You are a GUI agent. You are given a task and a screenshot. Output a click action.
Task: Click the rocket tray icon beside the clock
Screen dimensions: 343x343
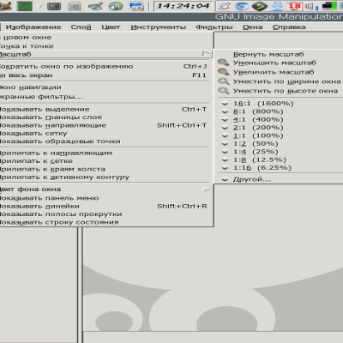225,6
